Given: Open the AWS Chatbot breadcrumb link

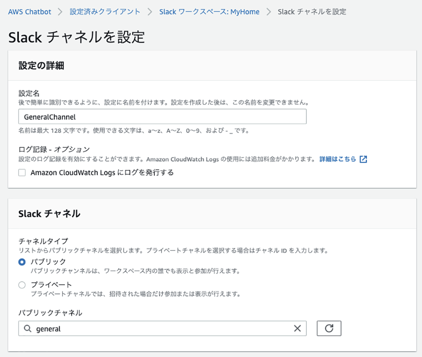Looking at the screenshot, I should click(x=30, y=12).
